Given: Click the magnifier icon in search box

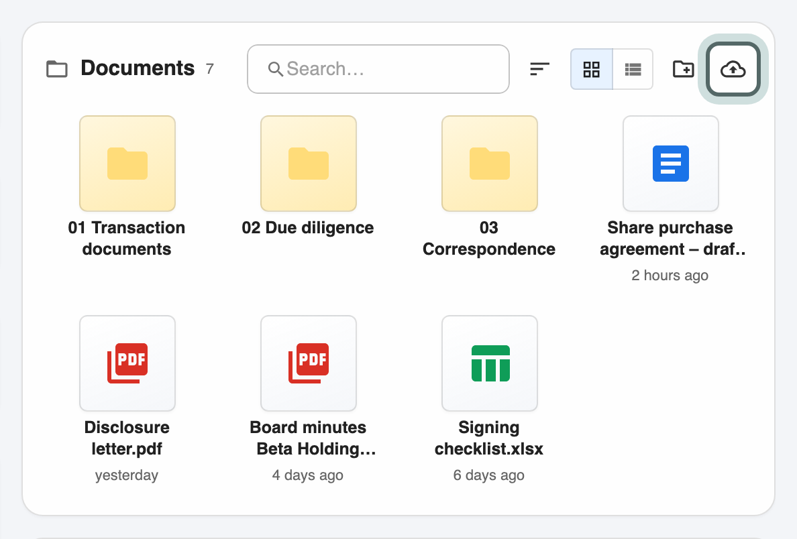Looking at the screenshot, I should 275,69.
